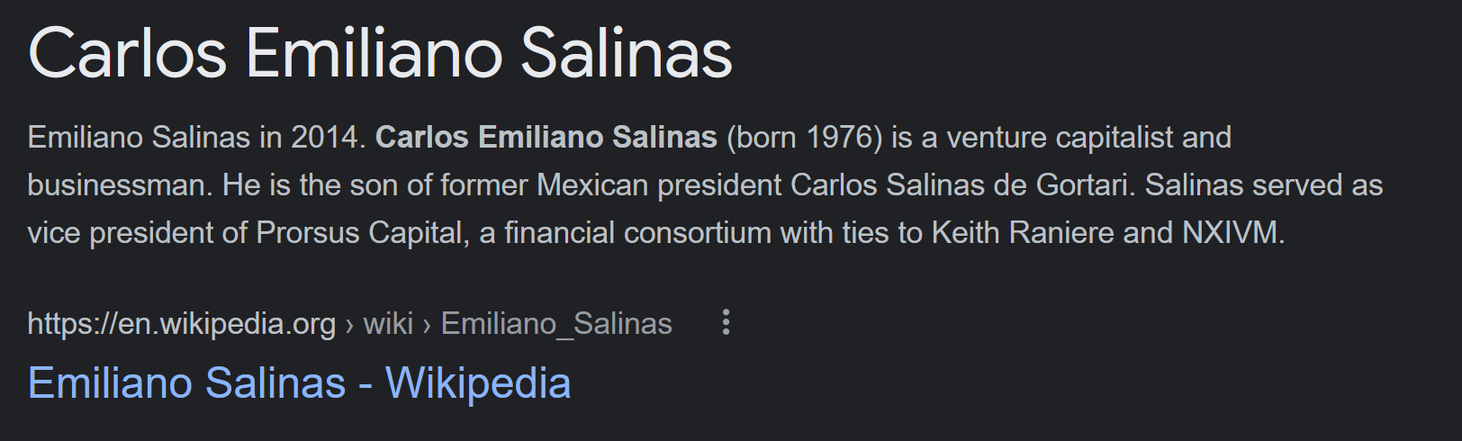Click the "Emiliano_Salinas" breadcrumb segment

[x=556, y=323]
